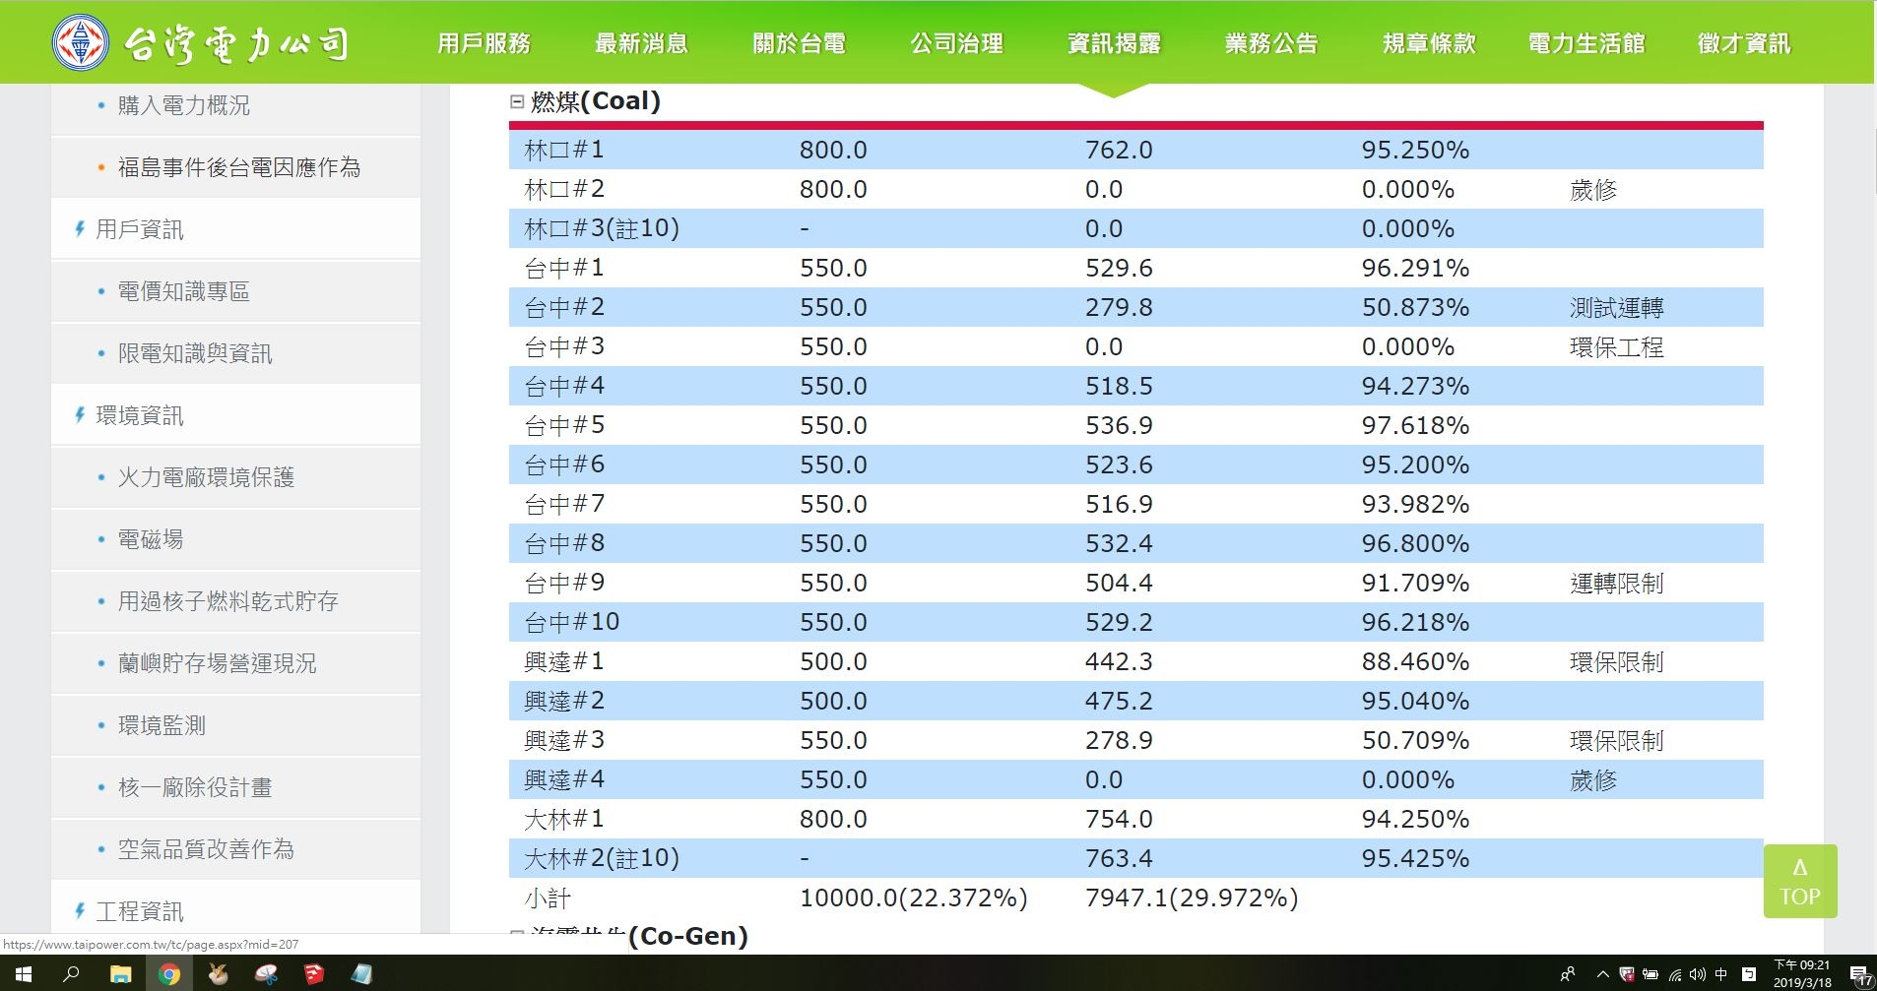Open SketchUp from the taskbar
Screen dimensions: 1877x991
[x=314, y=973]
